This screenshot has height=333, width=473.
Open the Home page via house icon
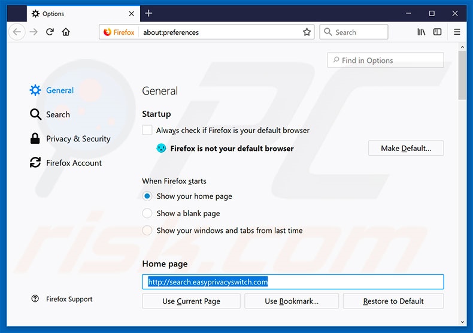point(66,32)
